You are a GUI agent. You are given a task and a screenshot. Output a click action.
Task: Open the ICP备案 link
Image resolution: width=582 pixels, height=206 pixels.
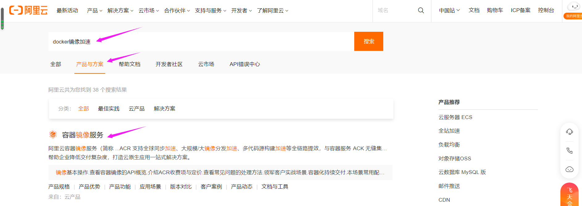pyautogui.click(x=521, y=10)
